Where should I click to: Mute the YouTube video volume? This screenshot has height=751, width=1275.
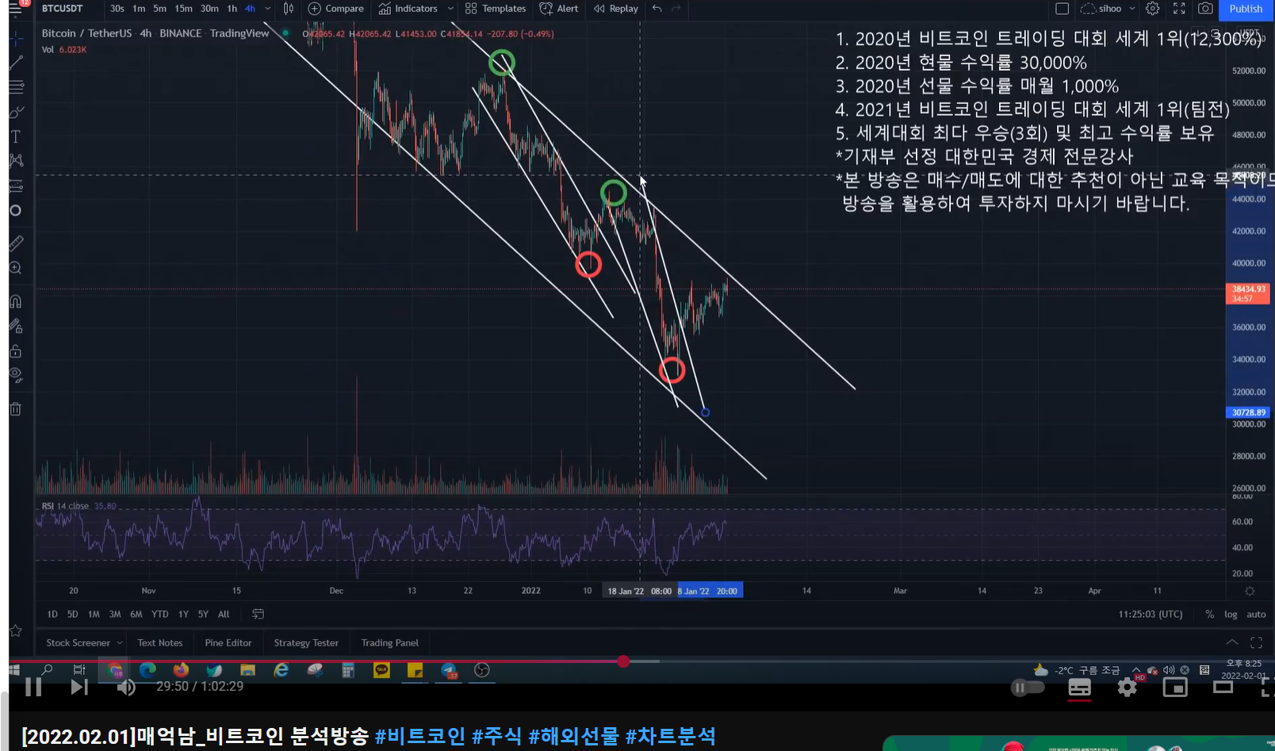125,687
